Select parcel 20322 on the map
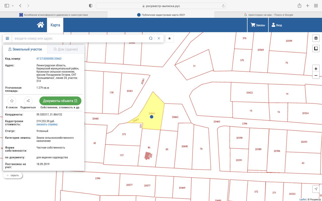Screen dimensions: 322x201 (292, 194)
